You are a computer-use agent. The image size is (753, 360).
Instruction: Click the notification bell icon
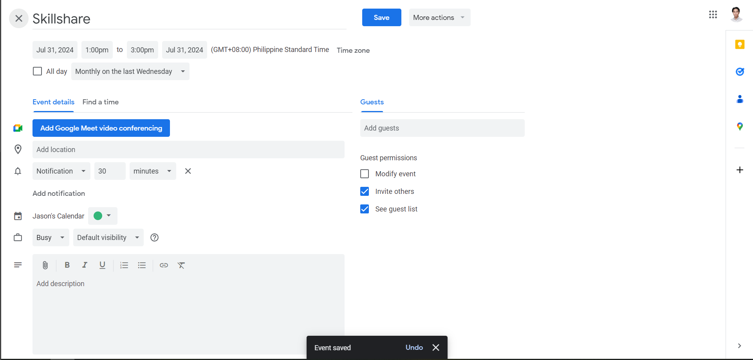18,171
